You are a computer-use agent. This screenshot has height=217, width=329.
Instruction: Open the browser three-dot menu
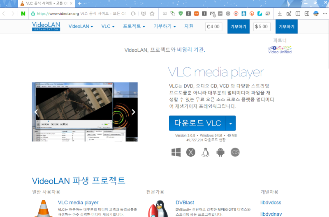[x=325, y=14]
